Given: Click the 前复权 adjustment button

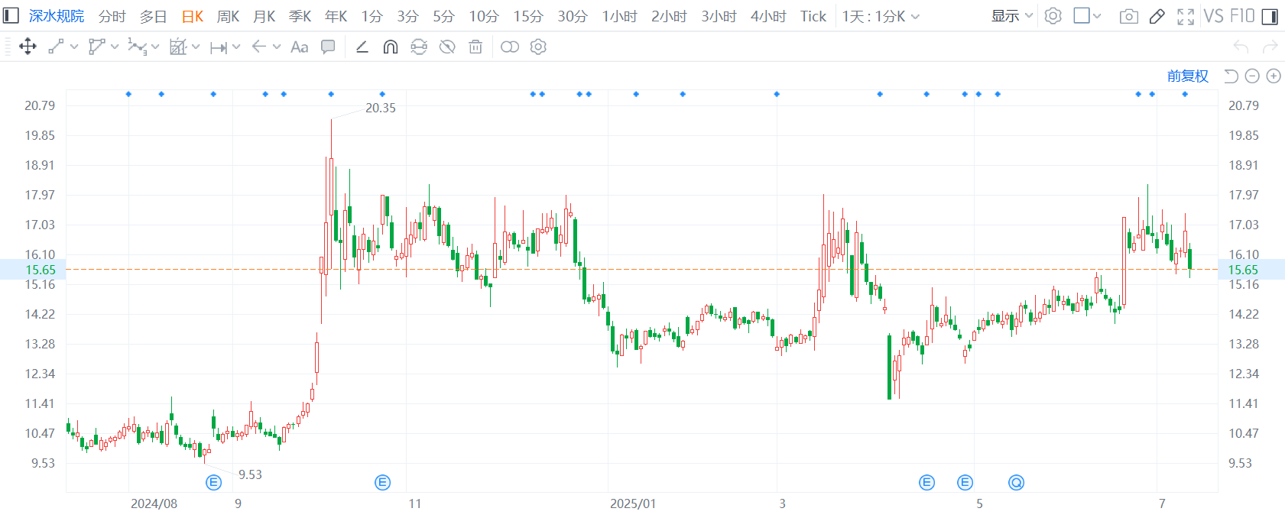Looking at the screenshot, I should [x=1188, y=76].
